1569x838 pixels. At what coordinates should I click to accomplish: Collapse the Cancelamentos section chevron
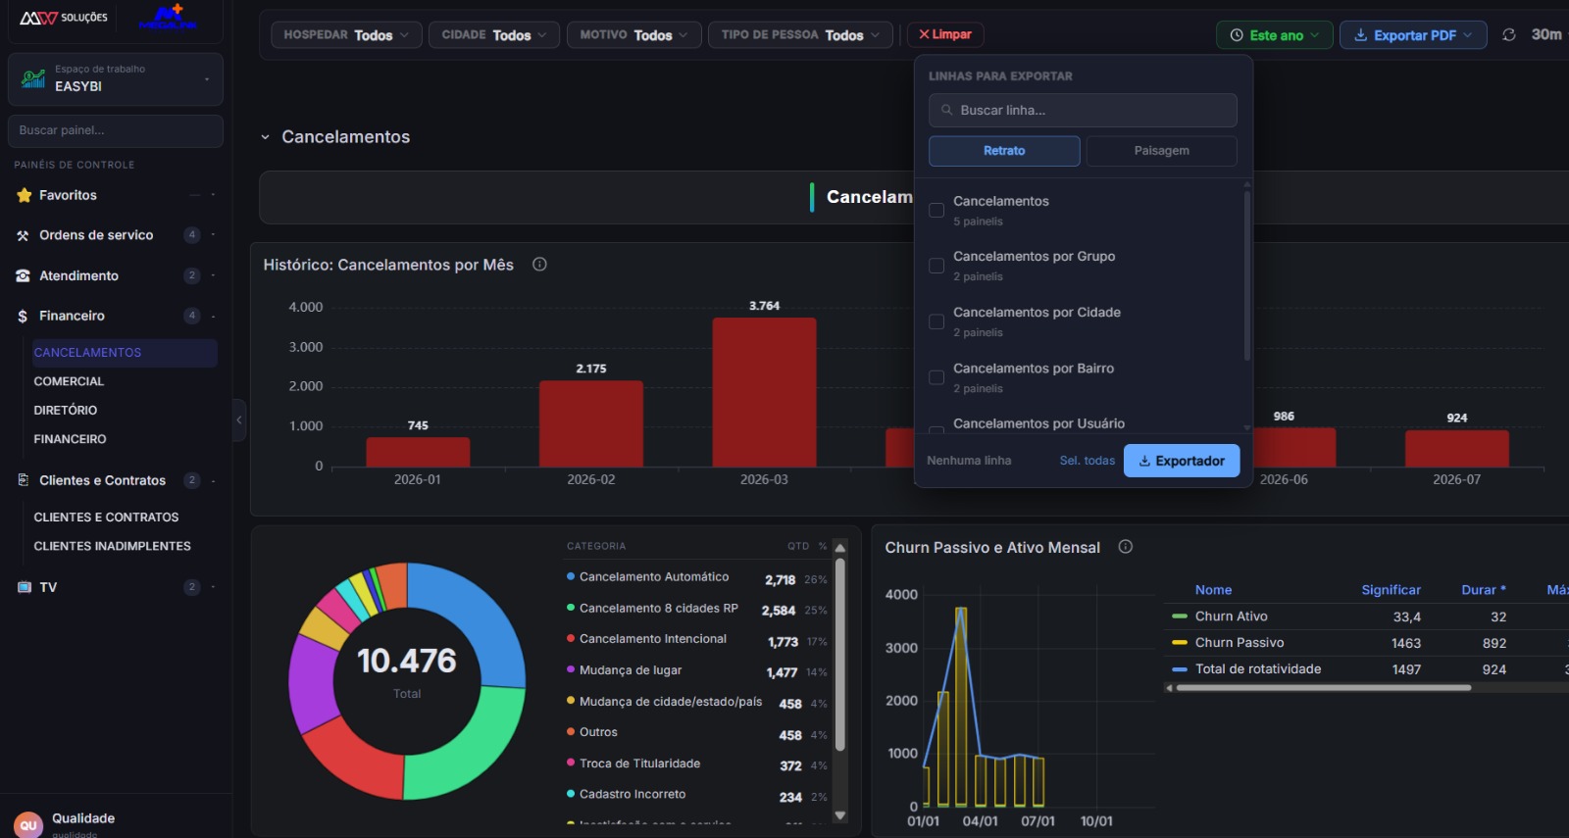(265, 137)
